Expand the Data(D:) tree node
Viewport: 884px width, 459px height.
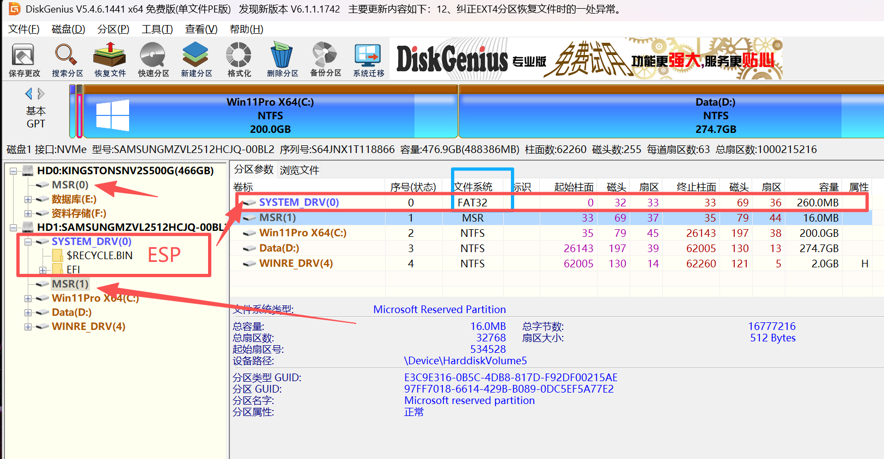pyautogui.click(x=28, y=313)
